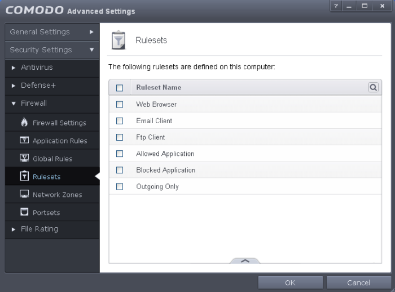Open the bottom panel pull-up arrow handle

245,260
